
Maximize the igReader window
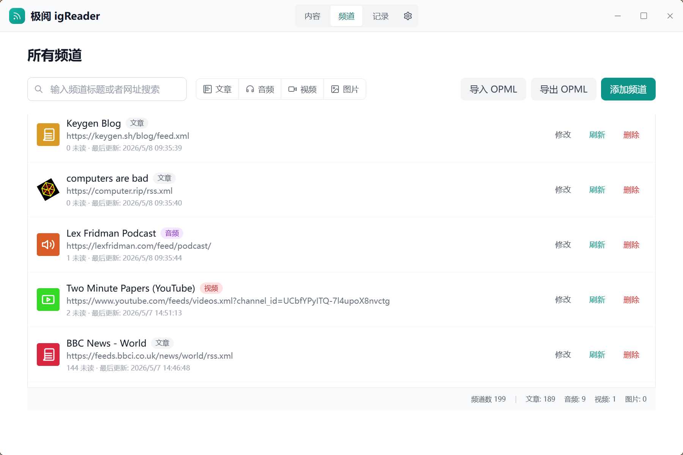pyautogui.click(x=644, y=16)
